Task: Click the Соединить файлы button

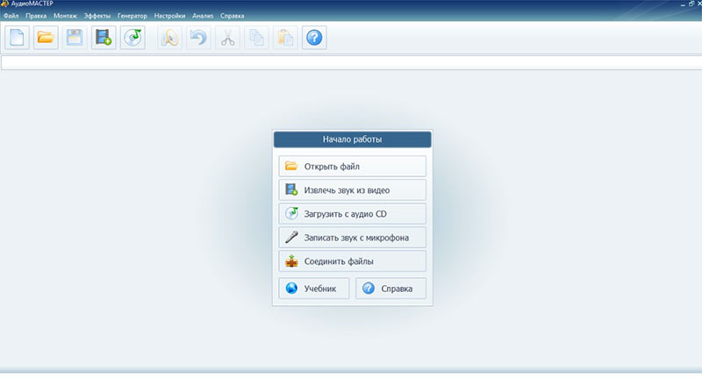Action: click(x=353, y=260)
